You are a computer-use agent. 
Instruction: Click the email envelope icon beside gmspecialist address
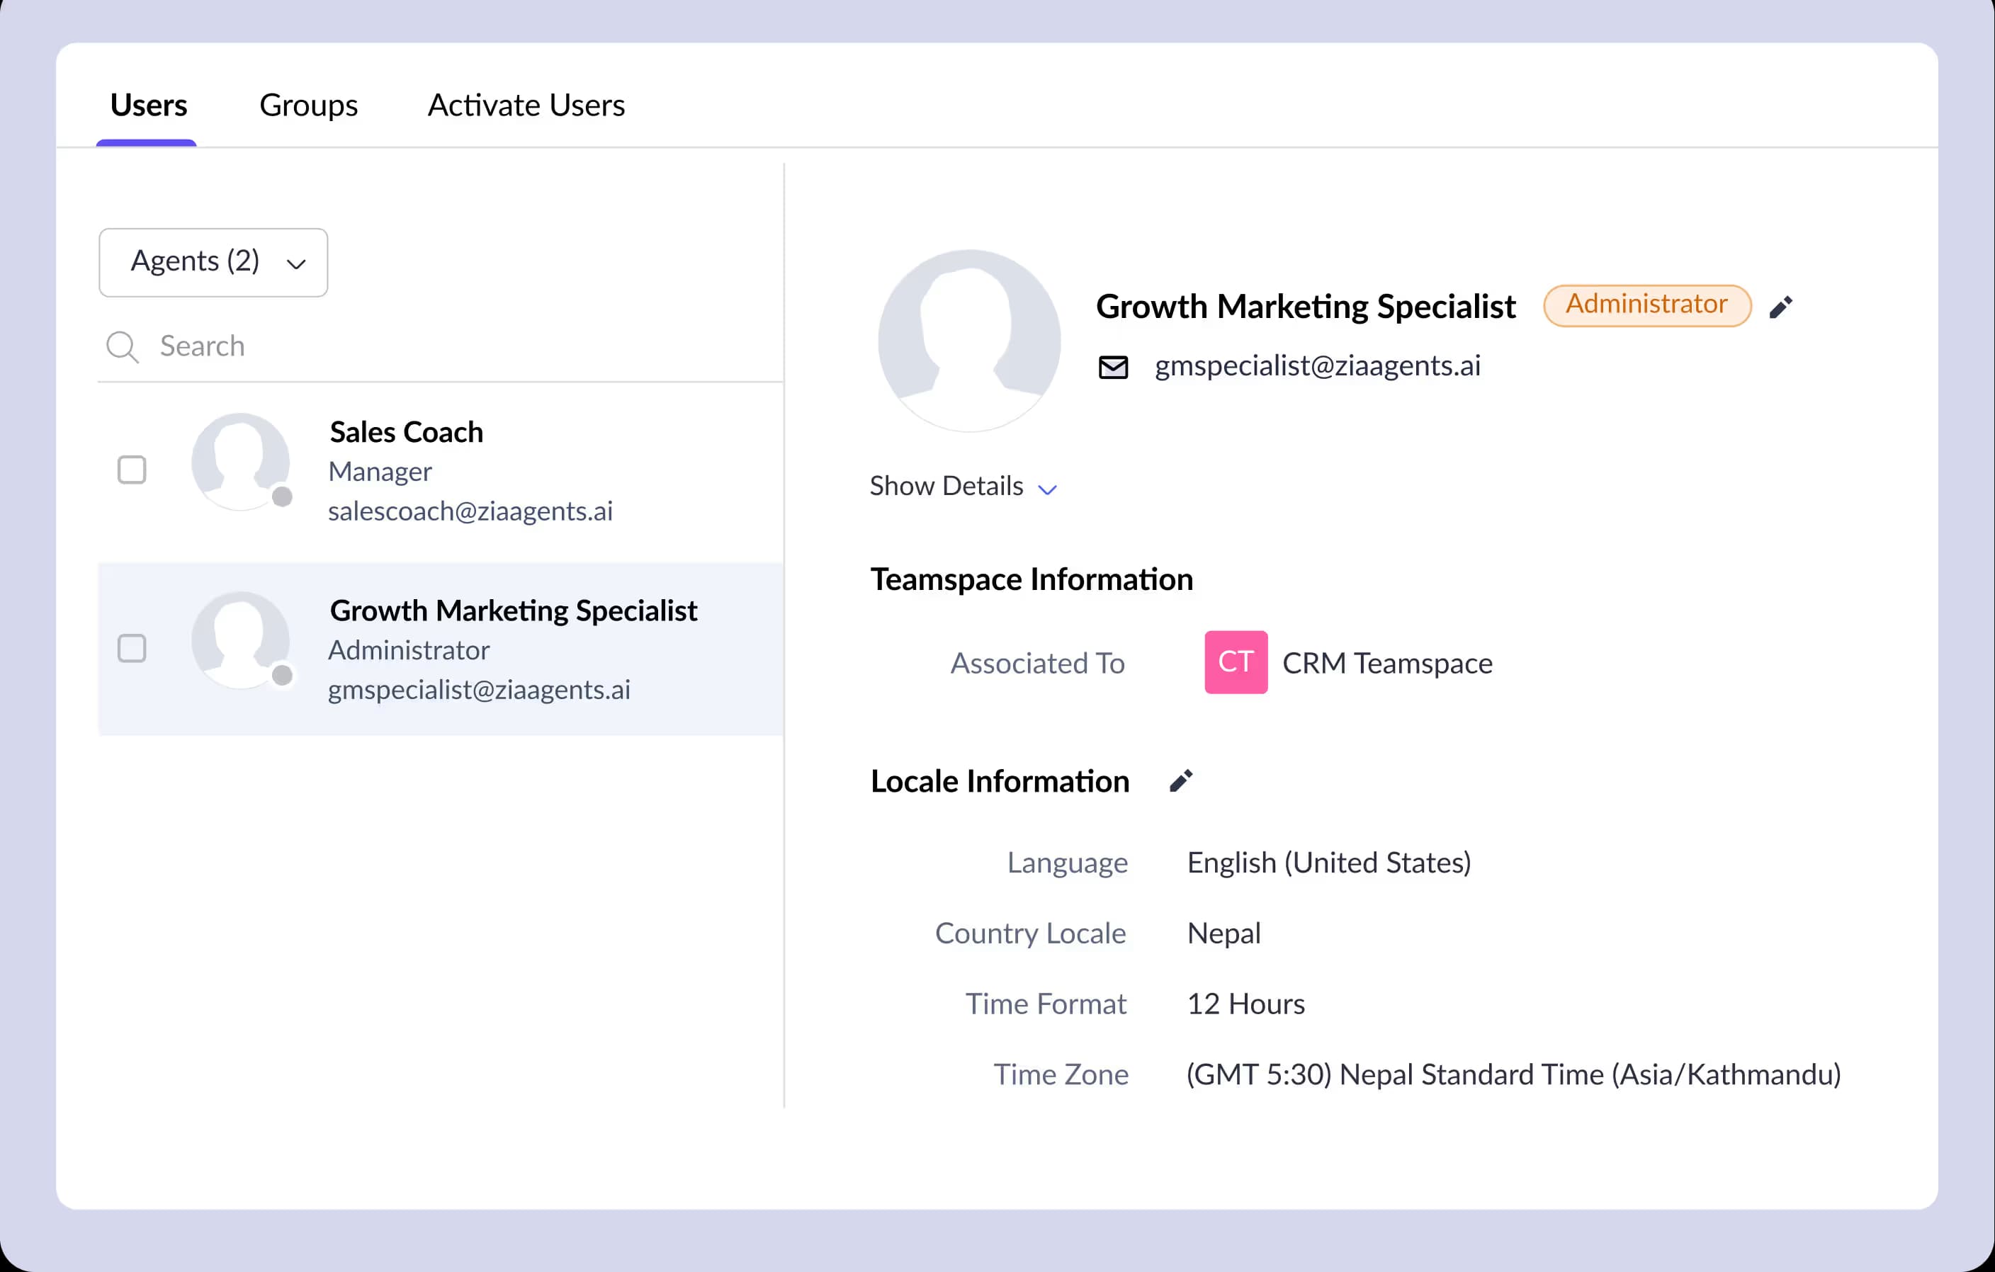[x=1113, y=366]
